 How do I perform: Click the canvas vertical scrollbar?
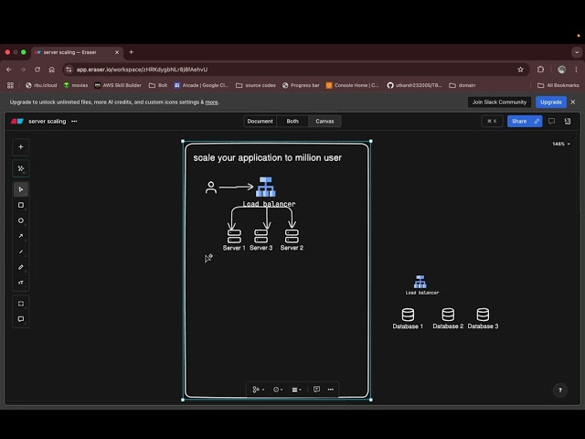tap(579, 174)
